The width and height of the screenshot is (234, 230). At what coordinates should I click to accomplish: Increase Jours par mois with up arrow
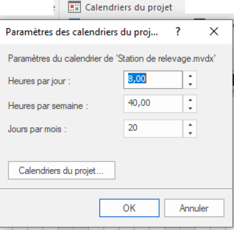[190, 125]
